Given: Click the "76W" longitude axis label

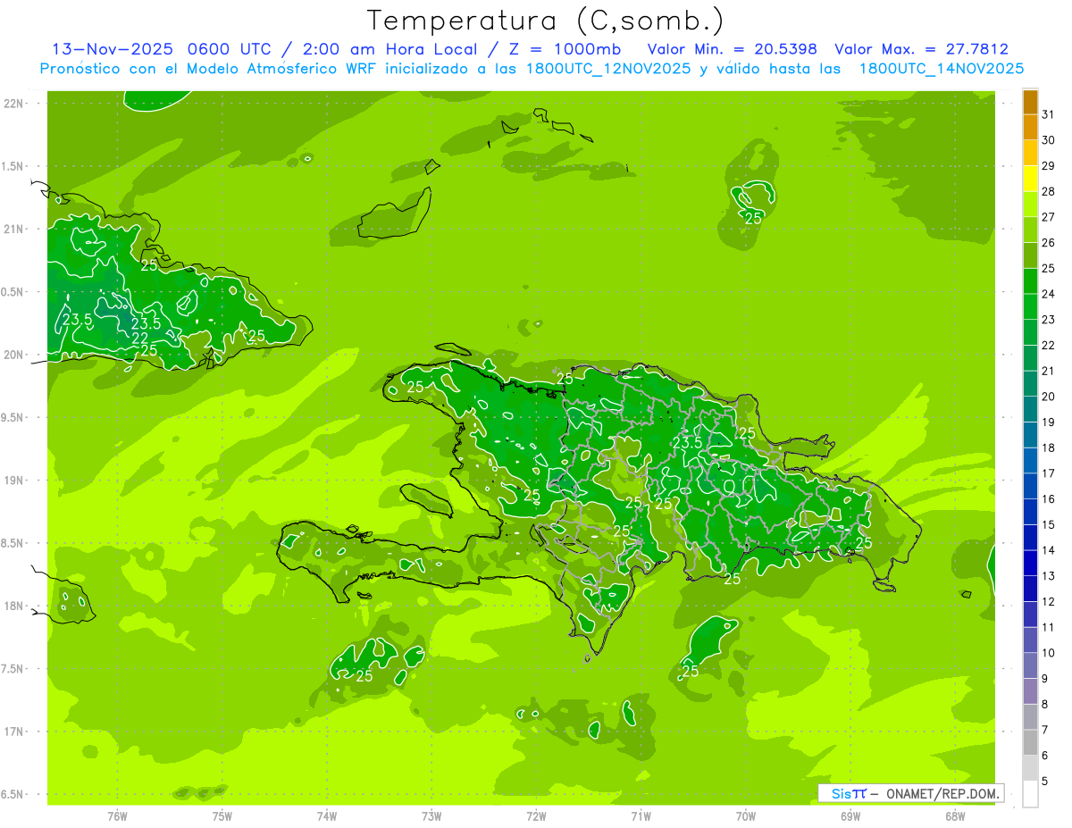Looking at the screenshot, I should coord(117,815).
